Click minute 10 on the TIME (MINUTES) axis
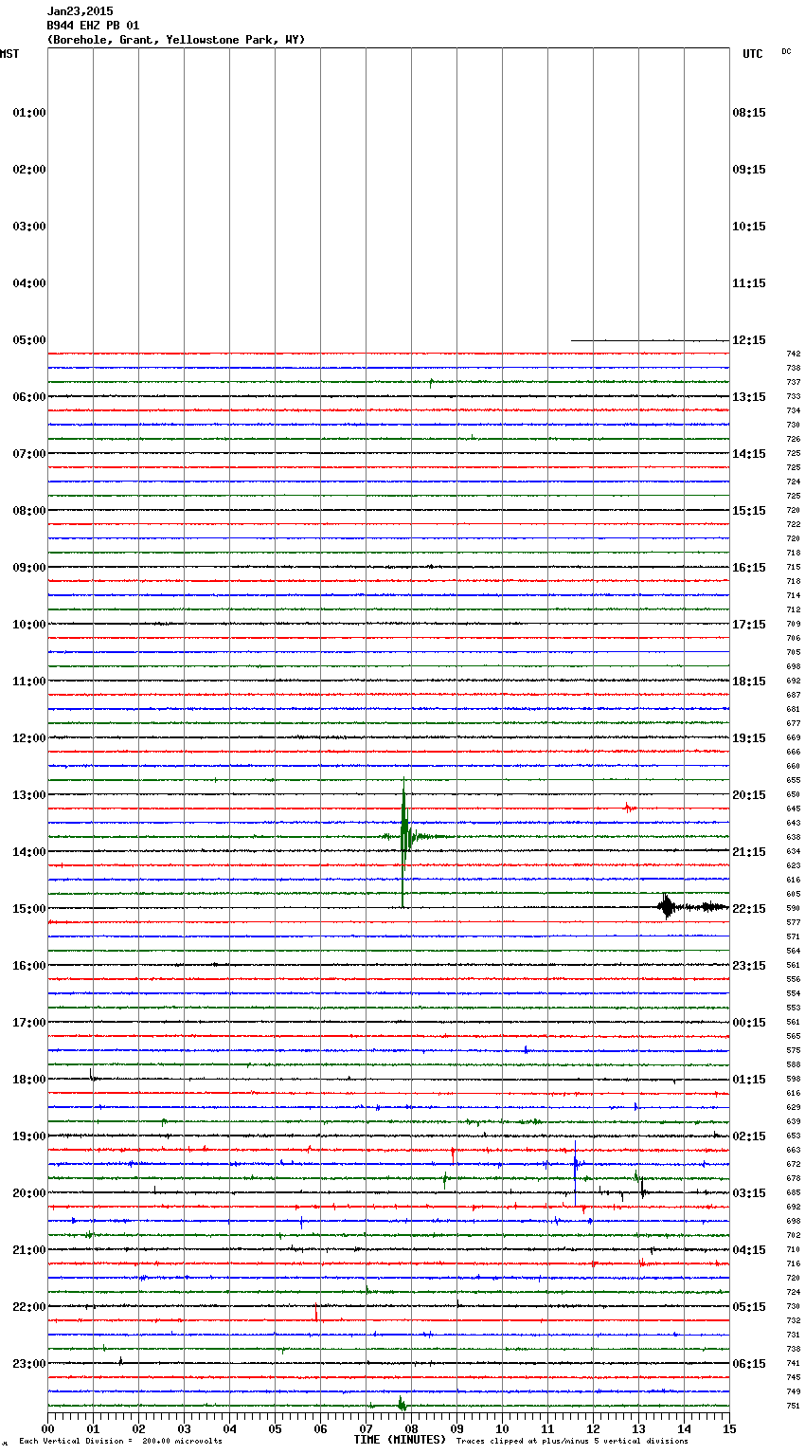Image resolution: width=805 pixels, height=1454 pixels. (x=502, y=1428)
